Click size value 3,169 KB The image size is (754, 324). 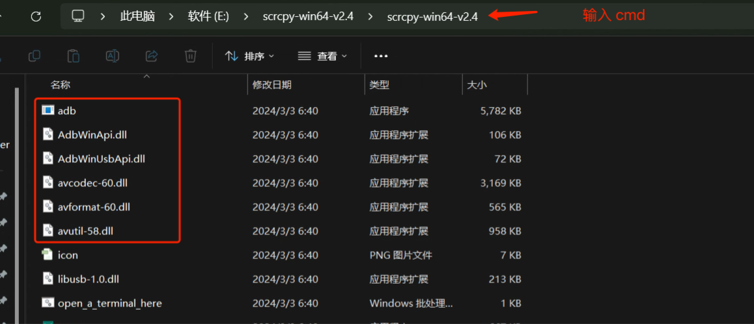[501, 182]
